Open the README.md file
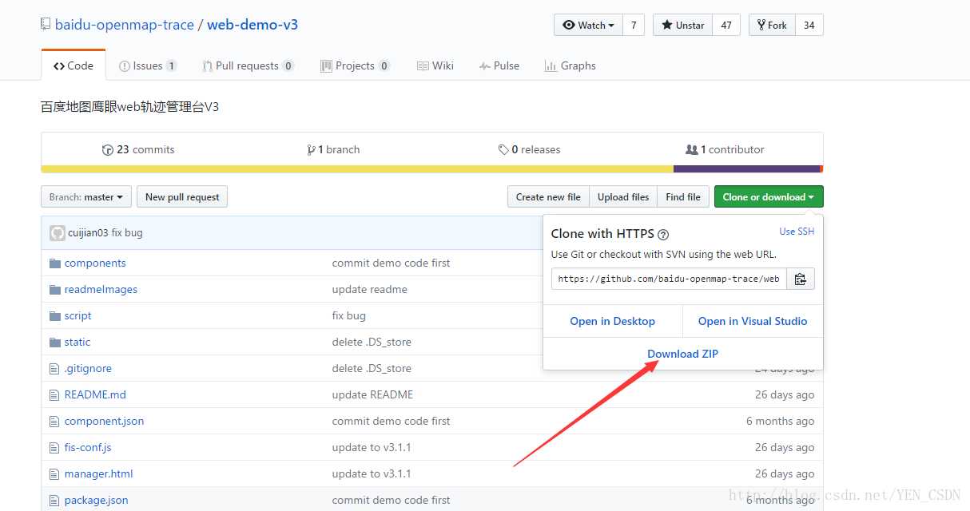970x511 pixels. pyautogui.click(x=95, y=395)
